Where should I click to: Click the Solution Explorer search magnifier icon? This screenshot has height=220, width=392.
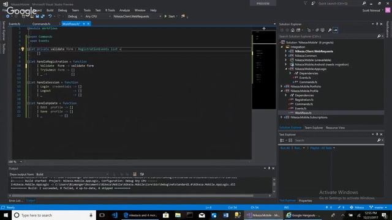(x=379, y=37)
